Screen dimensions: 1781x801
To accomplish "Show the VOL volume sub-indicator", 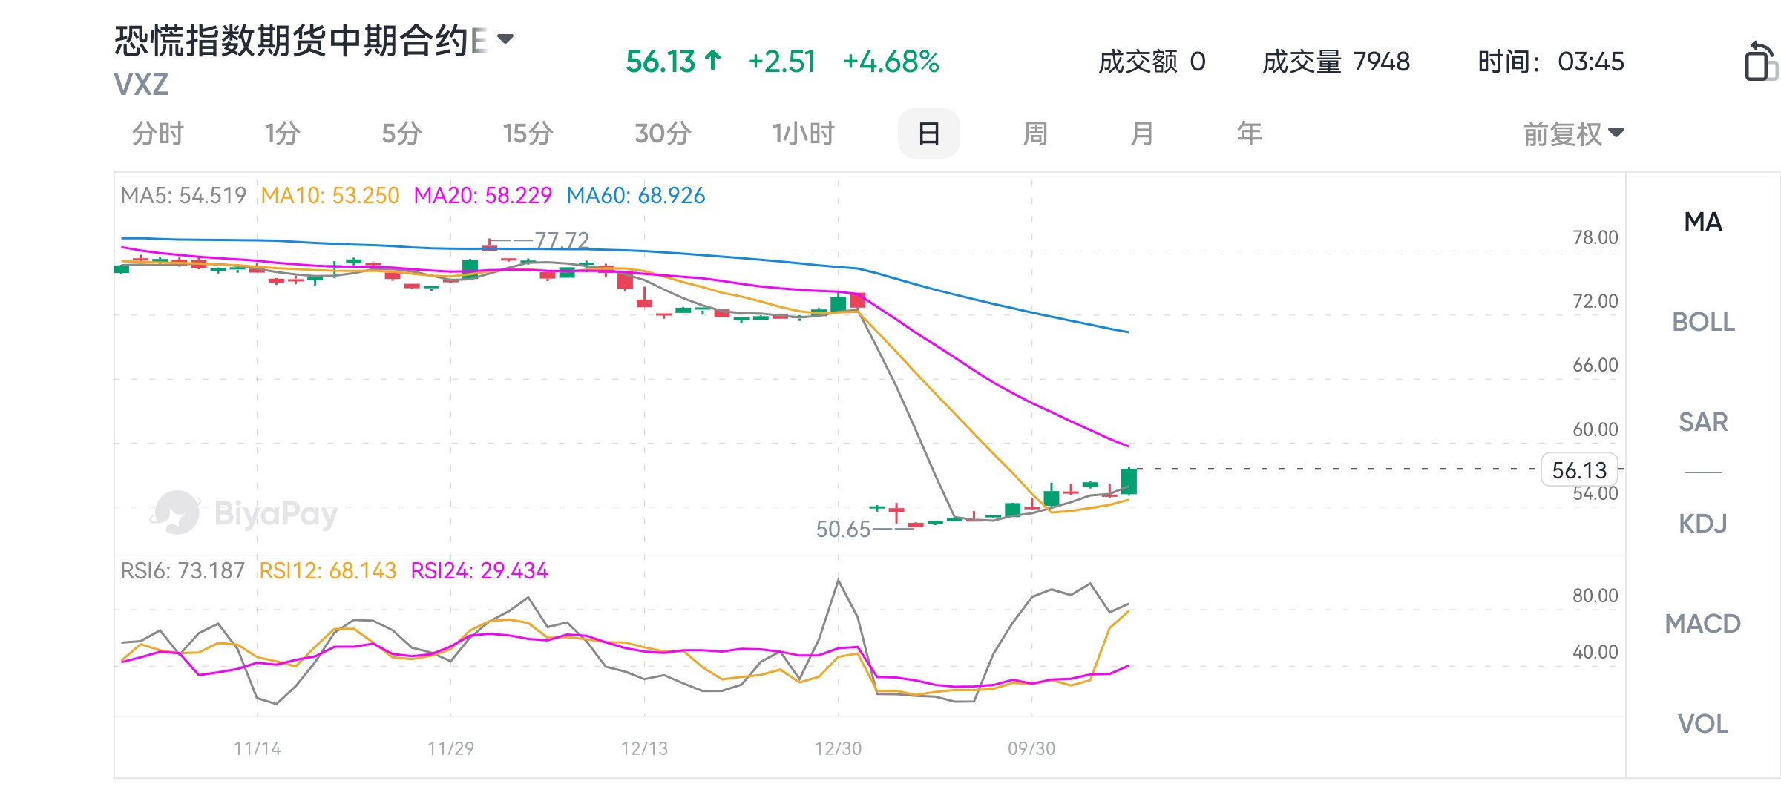I will pos(1703,724).
